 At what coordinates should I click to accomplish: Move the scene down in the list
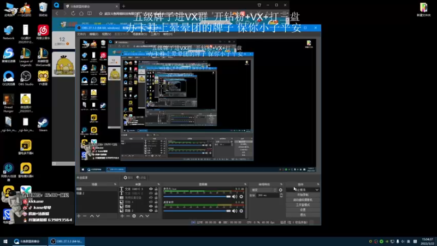point(98,216)
